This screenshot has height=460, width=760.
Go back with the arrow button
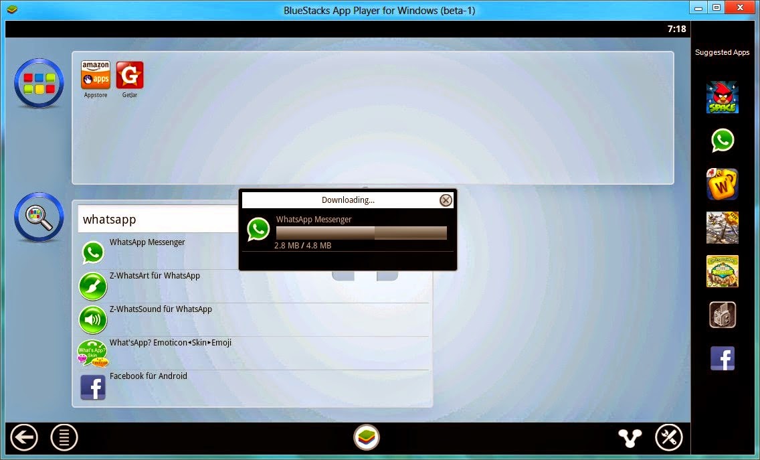[x=24, y=438]
